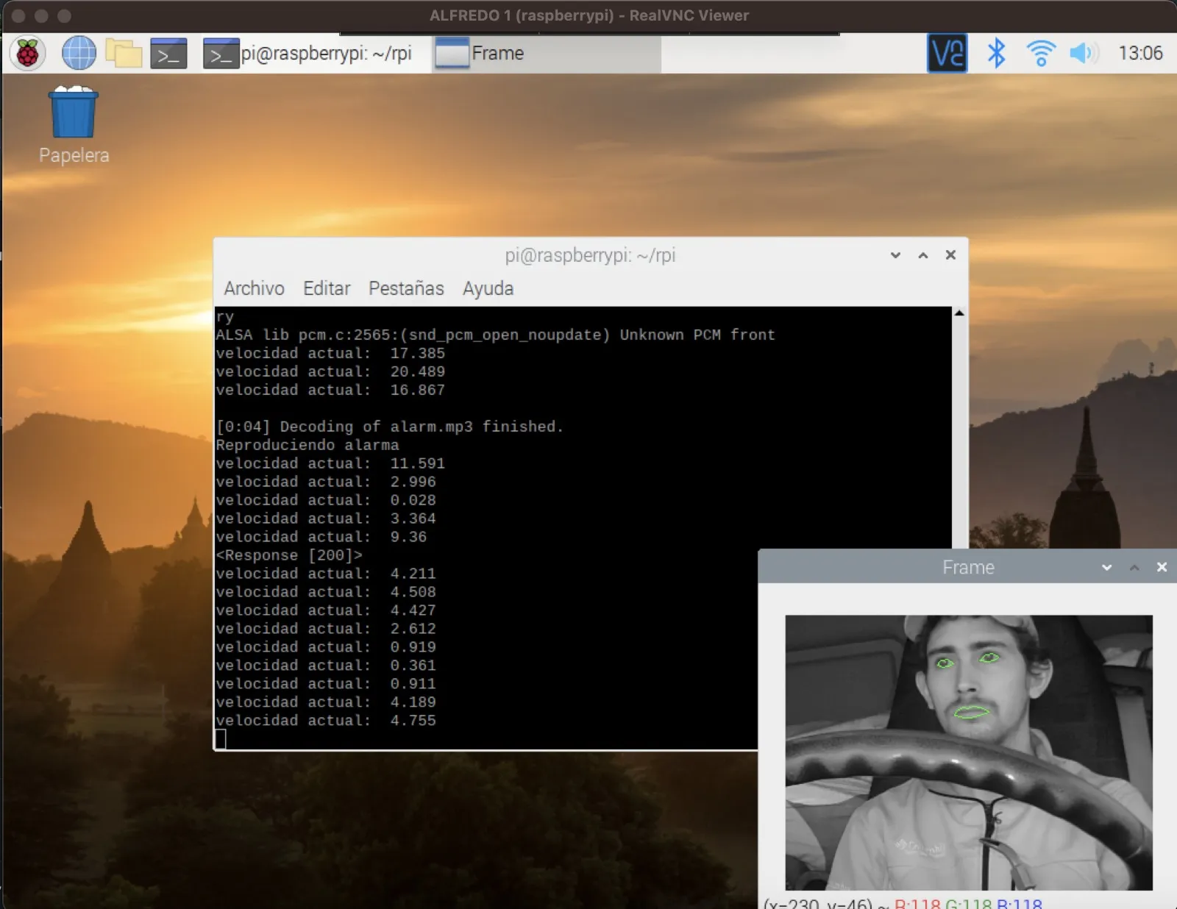Screen dimensions: 1177x909
Task: Click the volume speaker icon
Action: tap(1084, 53)
